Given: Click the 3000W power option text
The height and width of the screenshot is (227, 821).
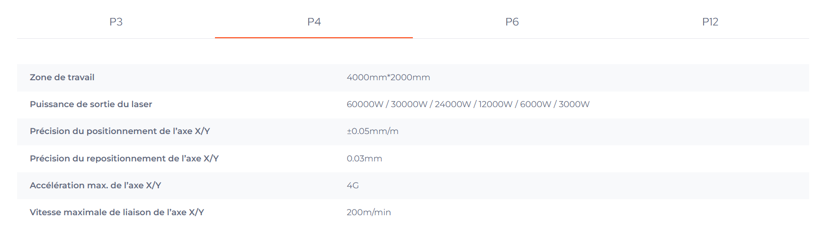Looking at the screenshot, I should [x=574, y=104].
